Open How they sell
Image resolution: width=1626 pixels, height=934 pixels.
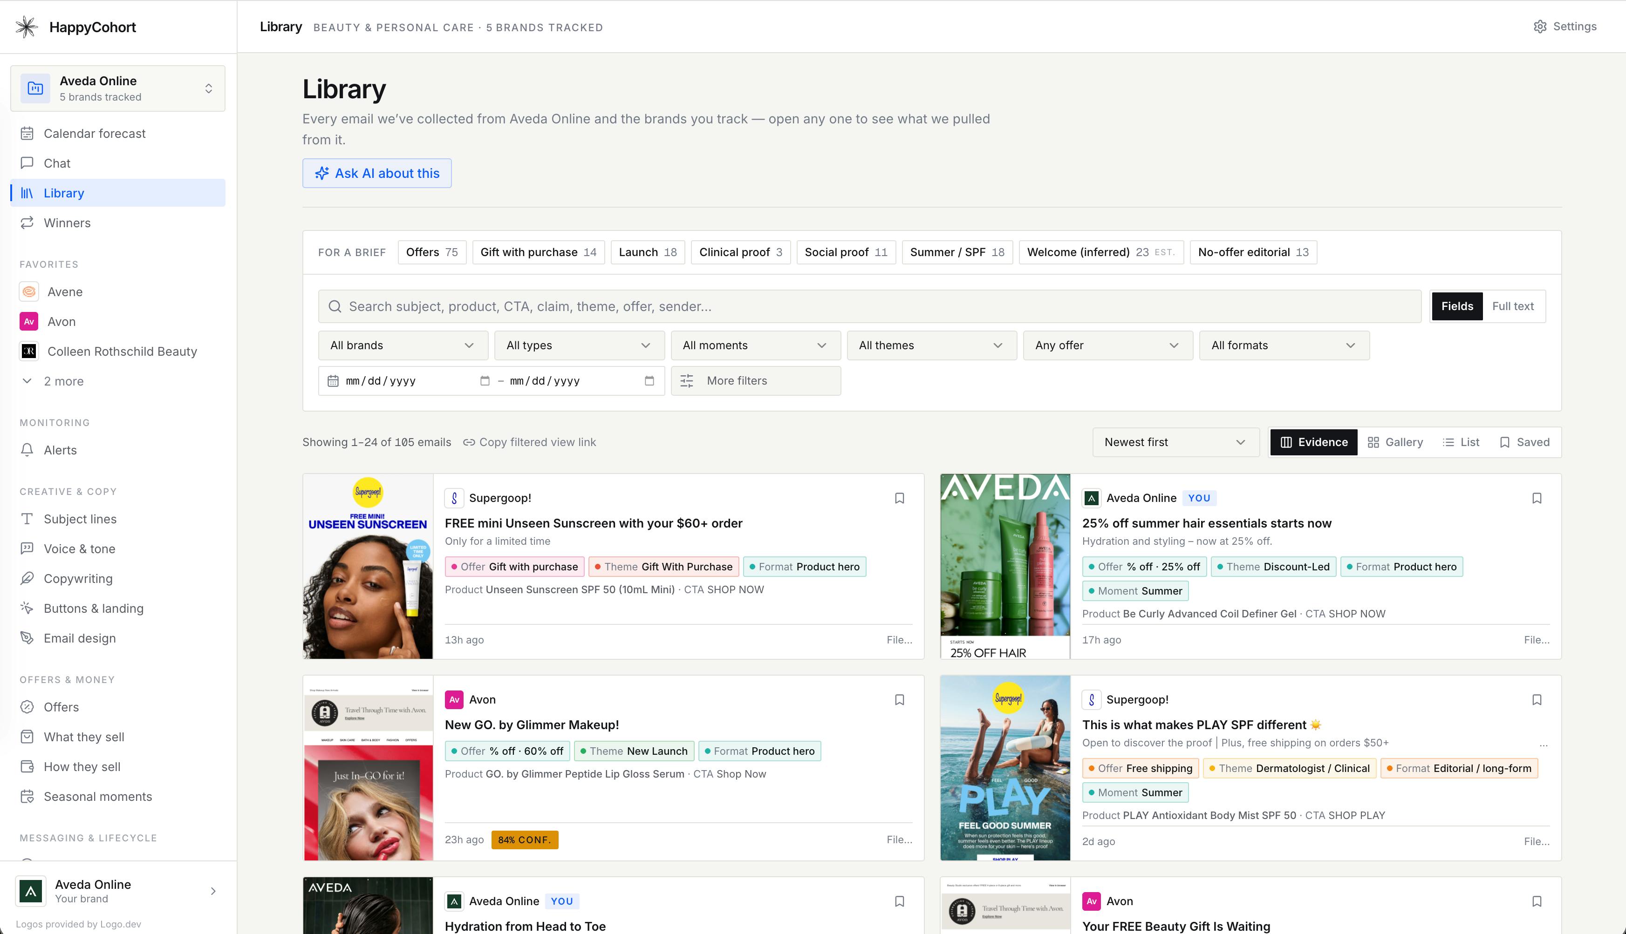(118, 766)
